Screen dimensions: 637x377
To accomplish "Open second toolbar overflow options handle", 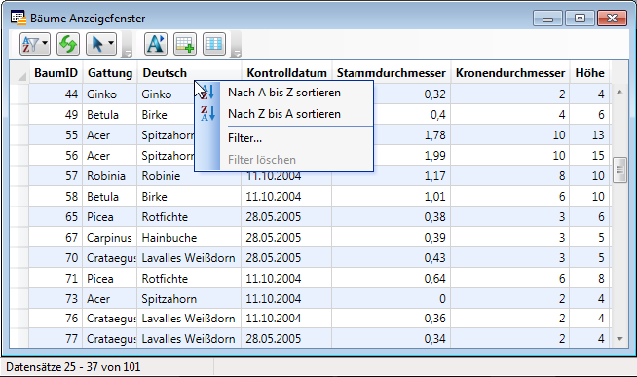I will [236, 45].
